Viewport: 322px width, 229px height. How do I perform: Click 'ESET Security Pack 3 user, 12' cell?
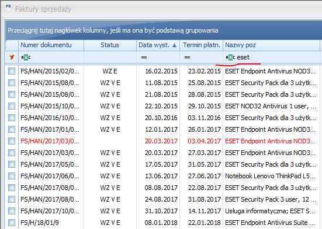tap(271, 199)
